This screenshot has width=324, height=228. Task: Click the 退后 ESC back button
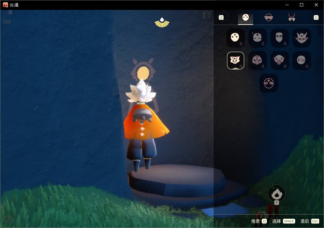tap(310, 221)
